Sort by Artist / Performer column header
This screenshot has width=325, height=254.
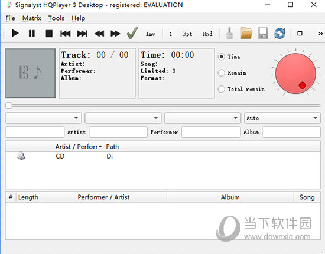[79, 147]
